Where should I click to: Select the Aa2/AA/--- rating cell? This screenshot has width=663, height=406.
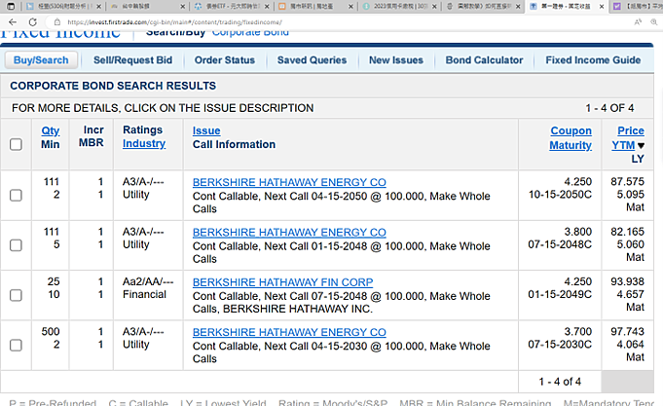(148, 281)
